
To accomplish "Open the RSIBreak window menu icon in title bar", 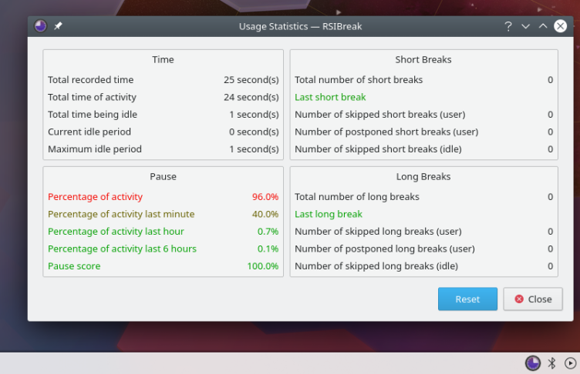I will (x=41, y=26).
